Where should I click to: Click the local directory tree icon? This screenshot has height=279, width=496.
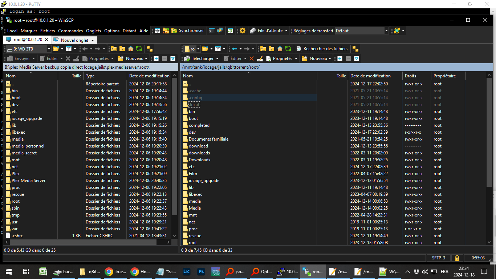coord(149,49)
